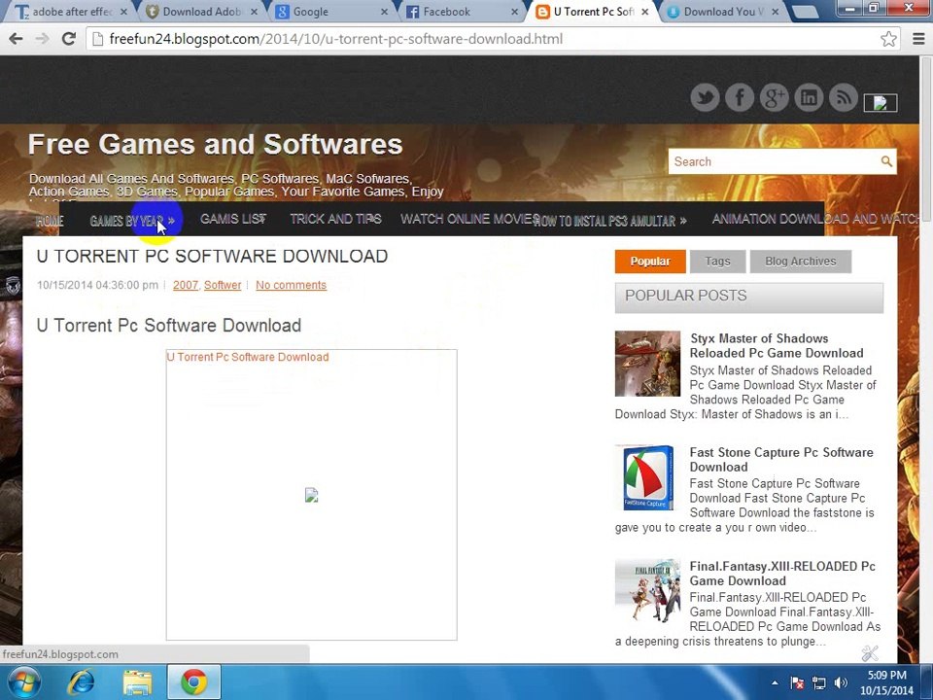Open Fast Stone Capture Pc Software post
Image resolution: width=933 pixels, height=700 pixels.
pos(781,460)
